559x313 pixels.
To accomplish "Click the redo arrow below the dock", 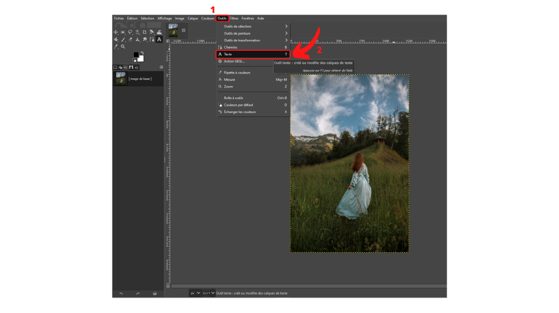I will click(x=138, y=293).
